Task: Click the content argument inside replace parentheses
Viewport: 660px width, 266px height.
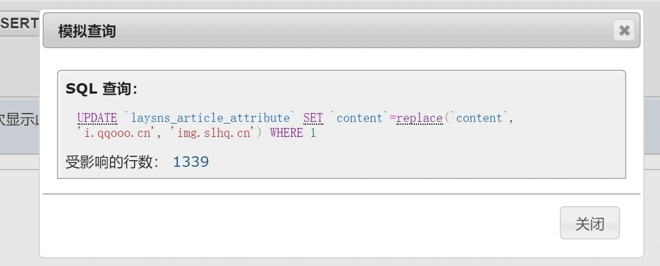Action: tap(479, 118)
